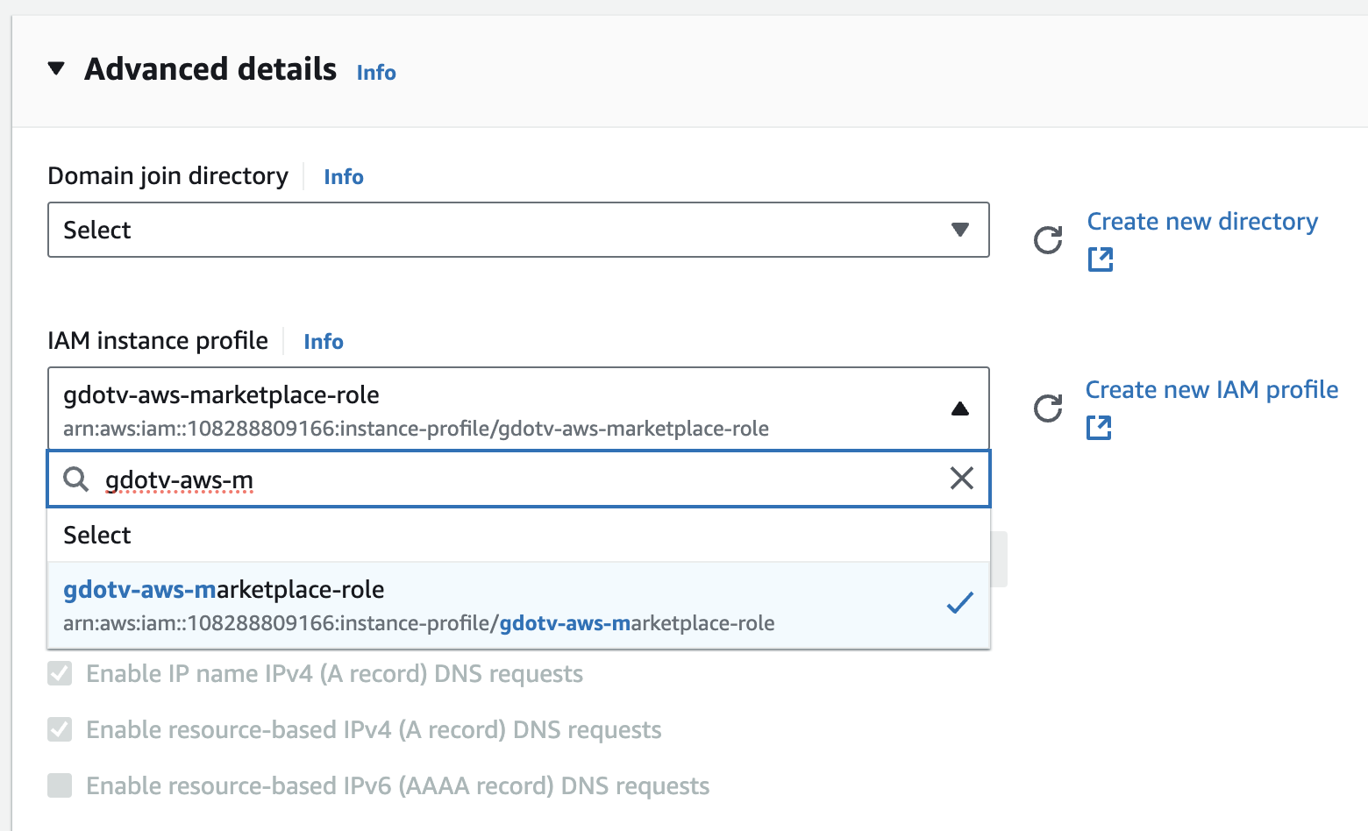This screenshot has height=831, width=1368.
Task: Clear the gdotv-aws-m search text
Action: [962, 478]
